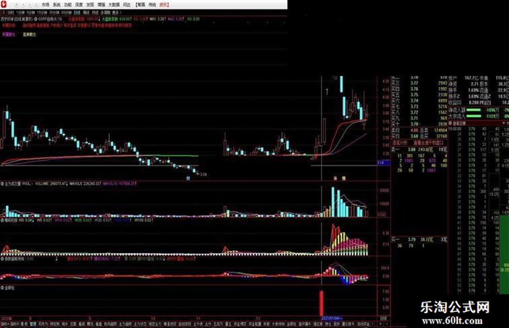
Task: Click the gear icon in chart title line
Action: [36, 19]
